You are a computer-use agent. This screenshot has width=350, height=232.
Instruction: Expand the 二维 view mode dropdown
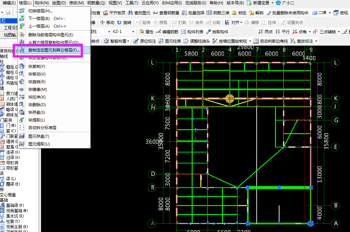tap(330, 13)
